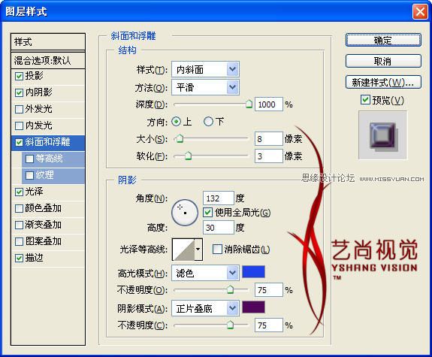
Task: Enable the 外发光 outer glow checkbox
Action: click(19, 109)
